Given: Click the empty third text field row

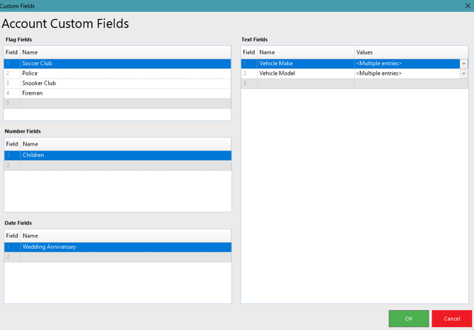Looking at the screenshot, I should pyautogui.click(x=304, y=83).
